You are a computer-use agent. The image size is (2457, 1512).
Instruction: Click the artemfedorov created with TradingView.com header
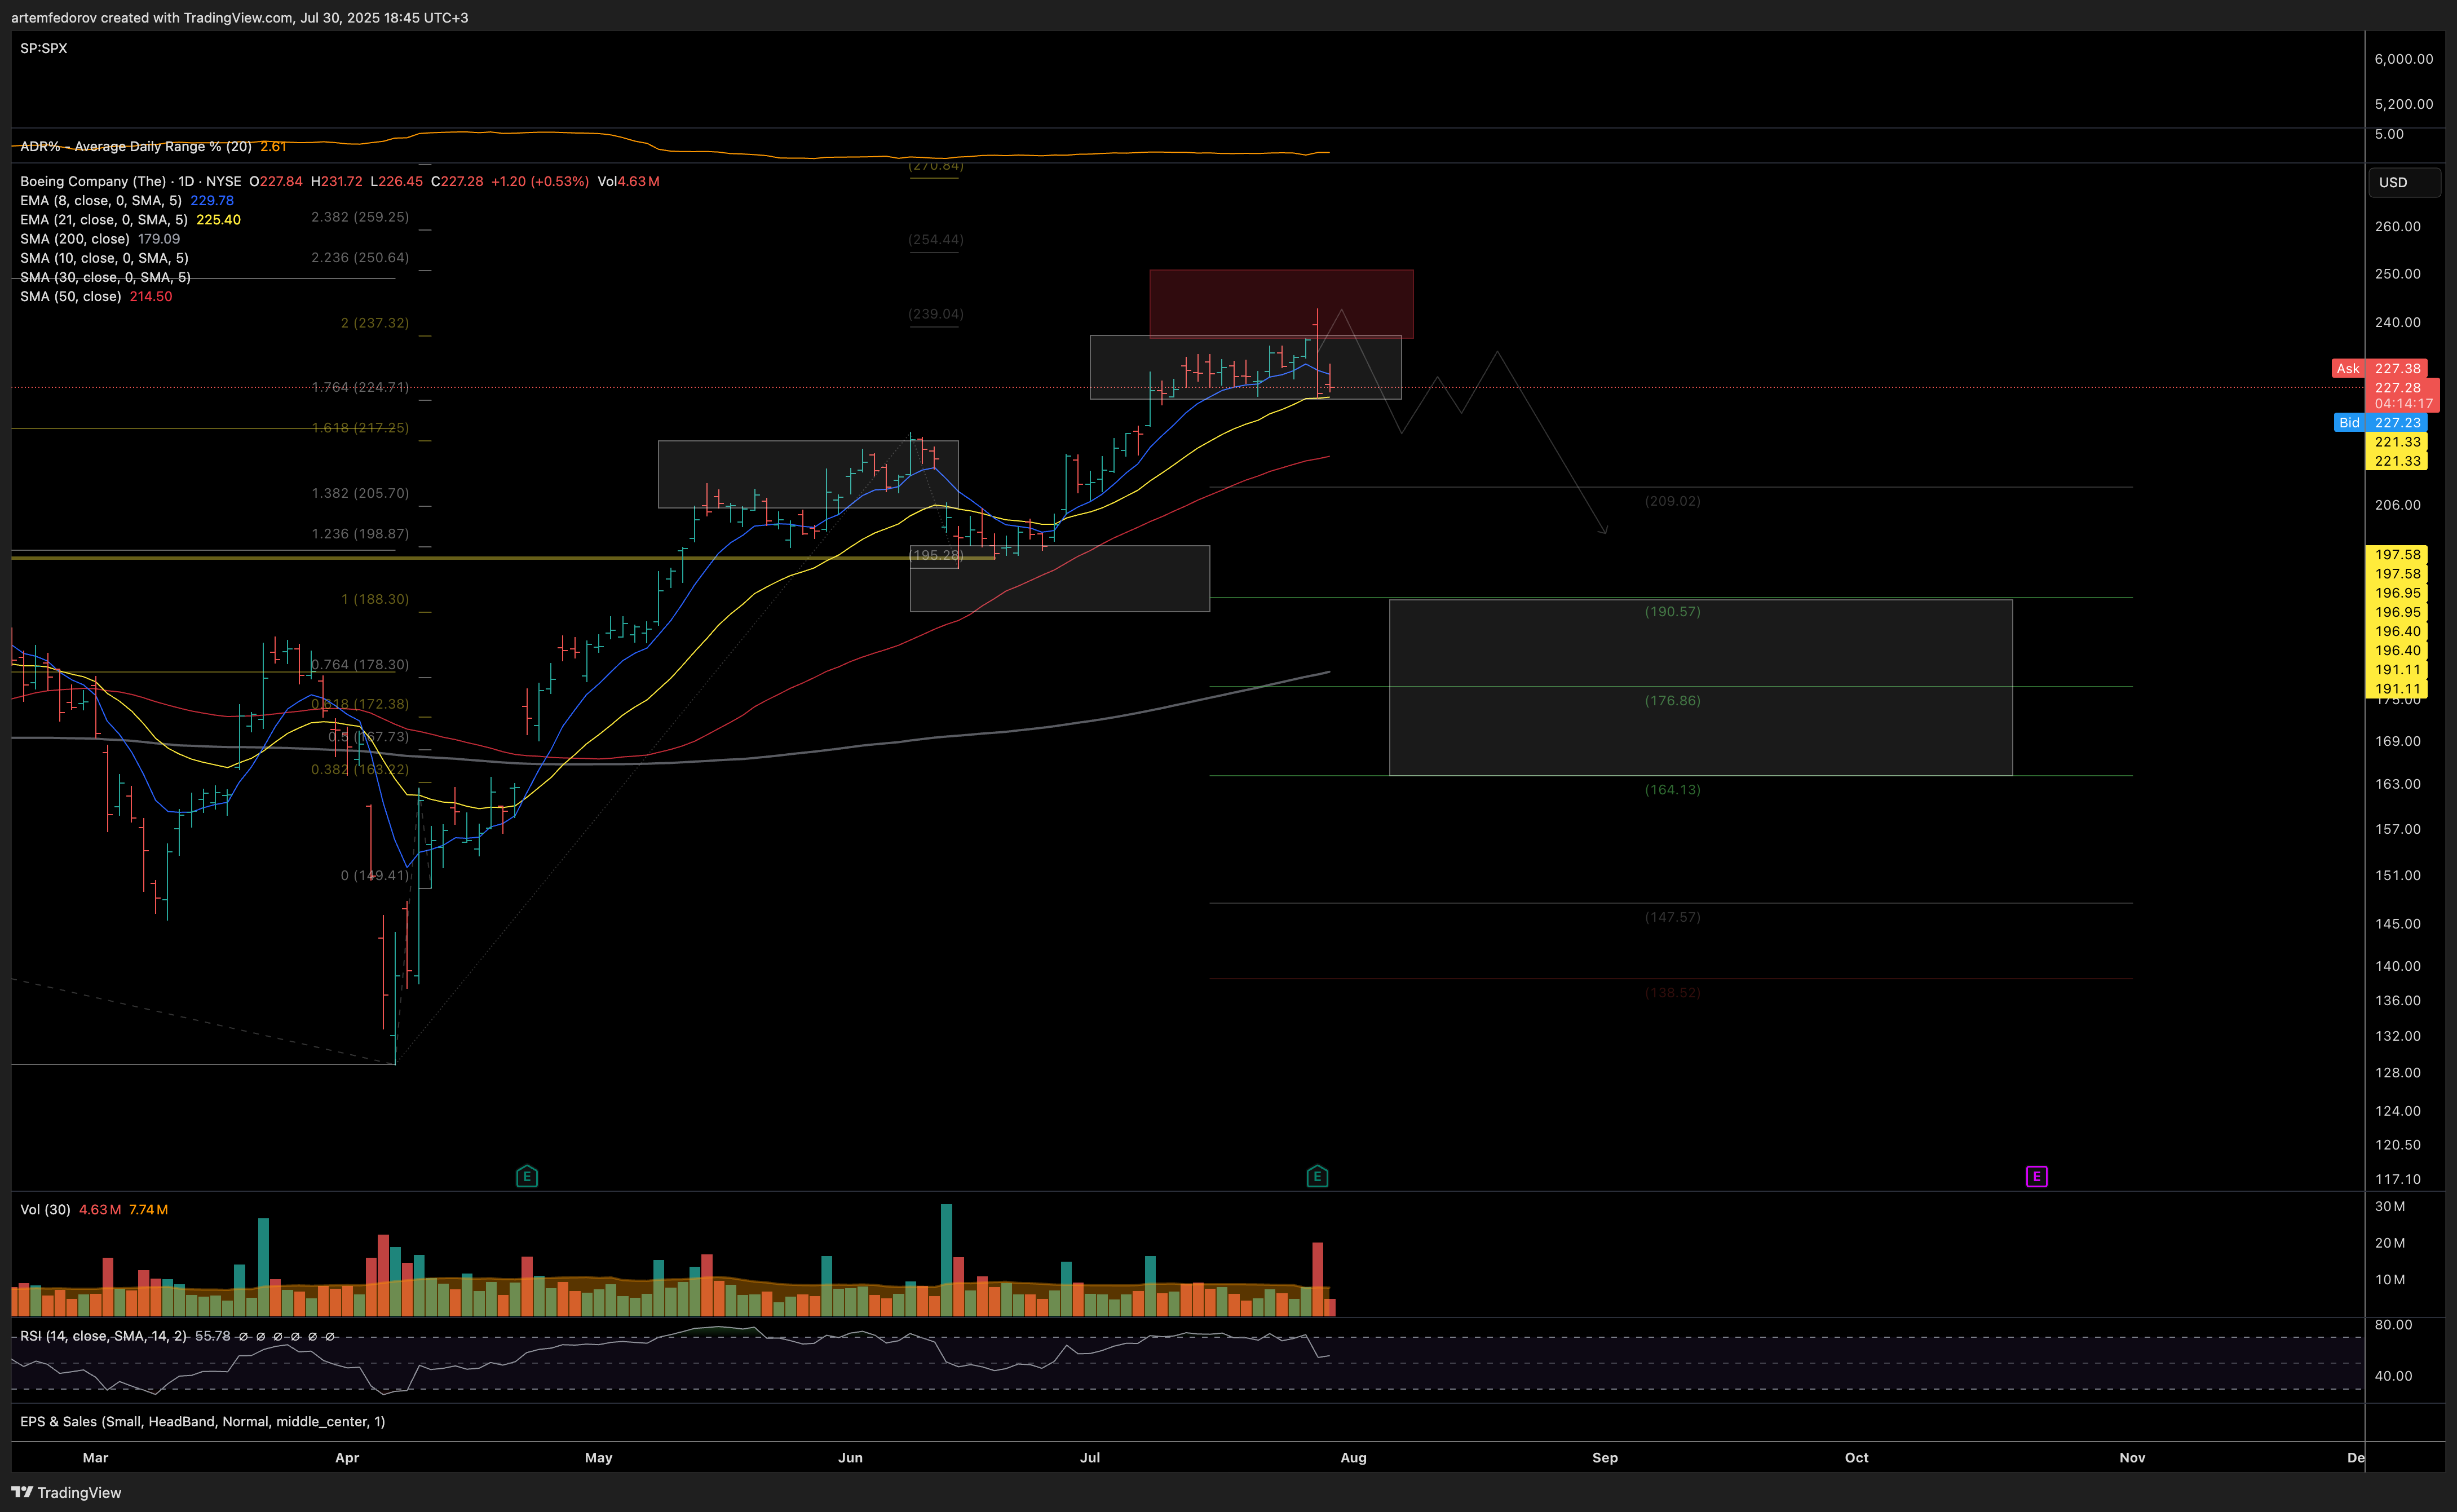pyautogui.click(x=240, y=18)
